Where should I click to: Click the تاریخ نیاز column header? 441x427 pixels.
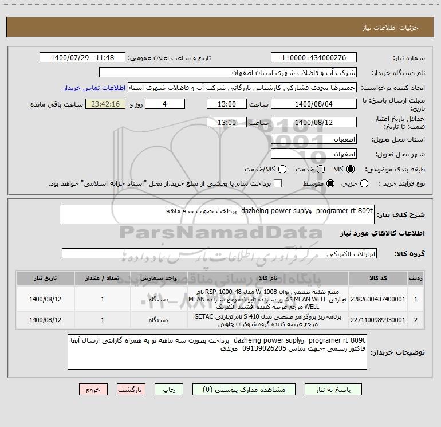pos(45,278)
